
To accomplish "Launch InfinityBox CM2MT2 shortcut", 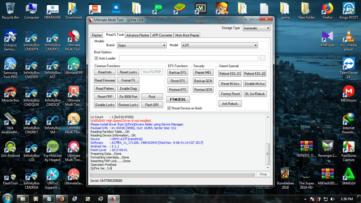I will click(x=53, y=41).
